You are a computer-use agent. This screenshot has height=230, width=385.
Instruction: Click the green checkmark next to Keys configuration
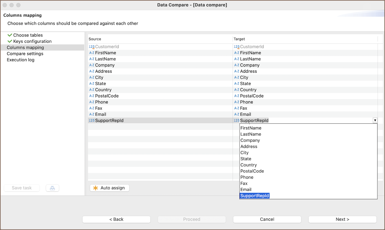click(x=10, y=41)
